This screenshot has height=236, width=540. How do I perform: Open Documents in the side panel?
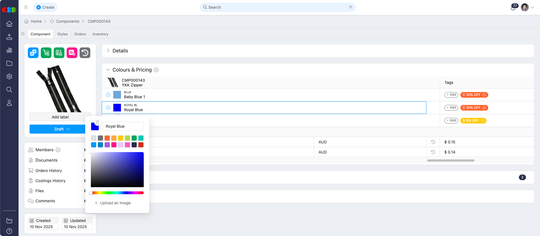(46, 160)
